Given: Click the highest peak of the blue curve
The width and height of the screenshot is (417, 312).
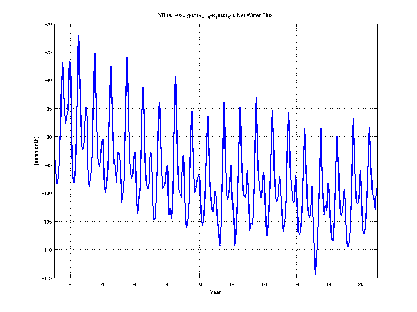Looking at the screenshot, I should point(79,35).
